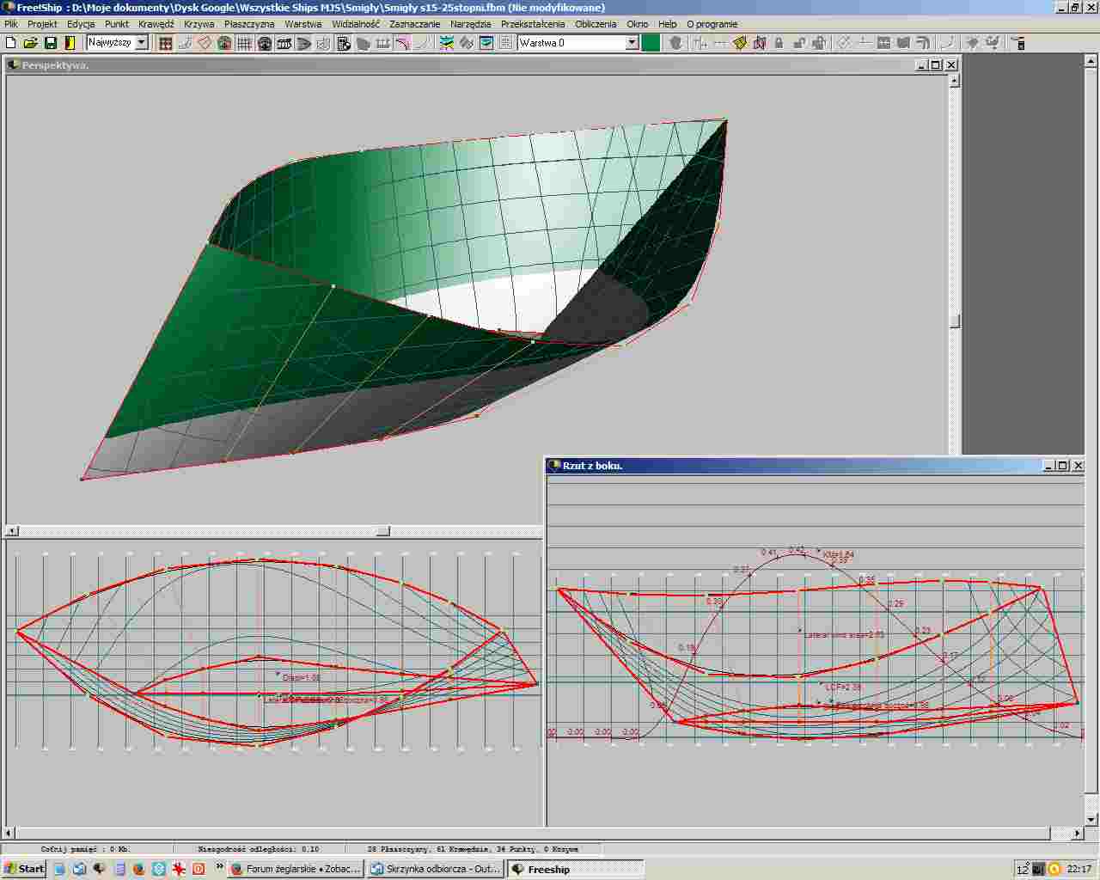This screenshot has width=1100, height=880.
Task: Toggle control net visibility in toolbar
Action: (166, 43)
